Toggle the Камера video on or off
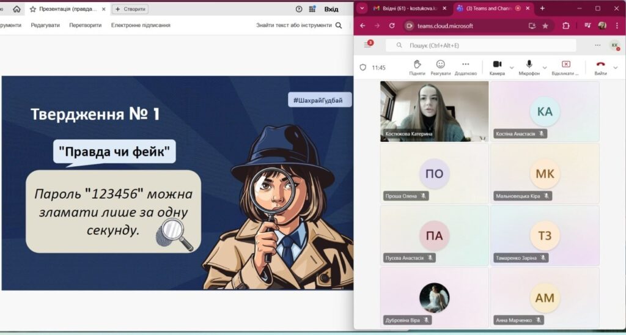Viewport: 626px width, 335px height. 497,64
